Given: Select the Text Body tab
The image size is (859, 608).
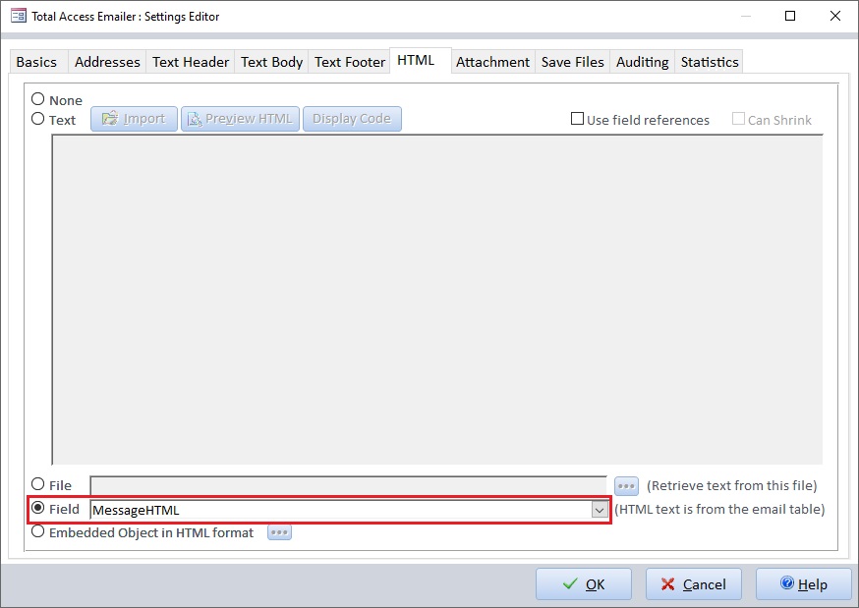Looking at the screenshot, I should coord(271,62).
